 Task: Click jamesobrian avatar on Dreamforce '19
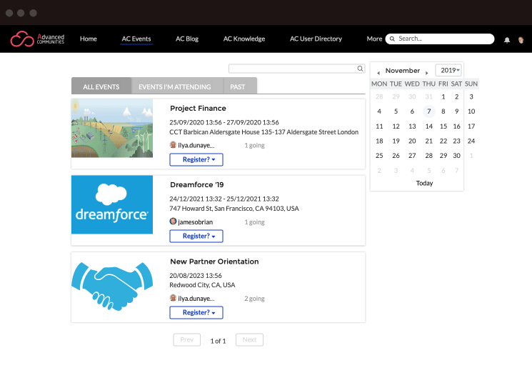click(173, 222)
